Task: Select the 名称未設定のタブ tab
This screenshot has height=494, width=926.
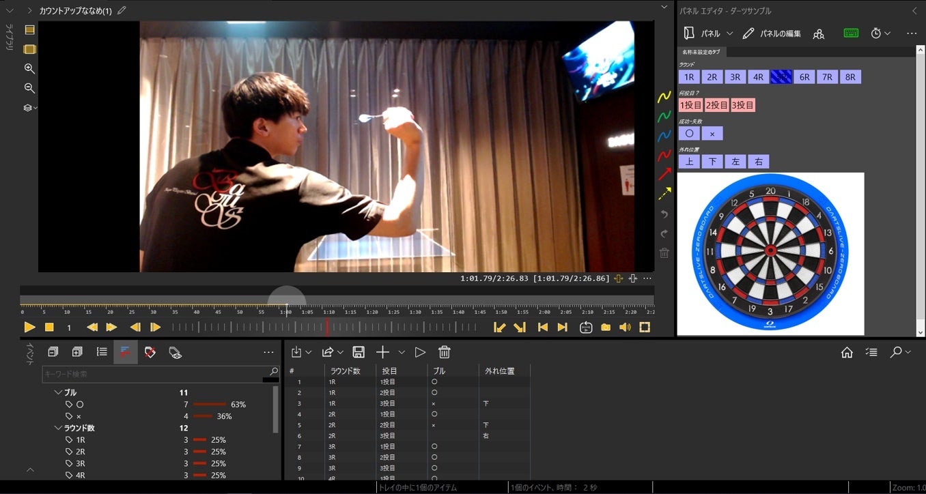Action: (701, 52)
